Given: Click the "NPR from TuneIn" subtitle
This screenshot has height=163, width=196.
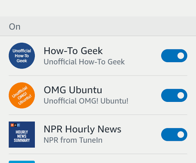Looking at the screenshot, I should (x=73, y=140).
